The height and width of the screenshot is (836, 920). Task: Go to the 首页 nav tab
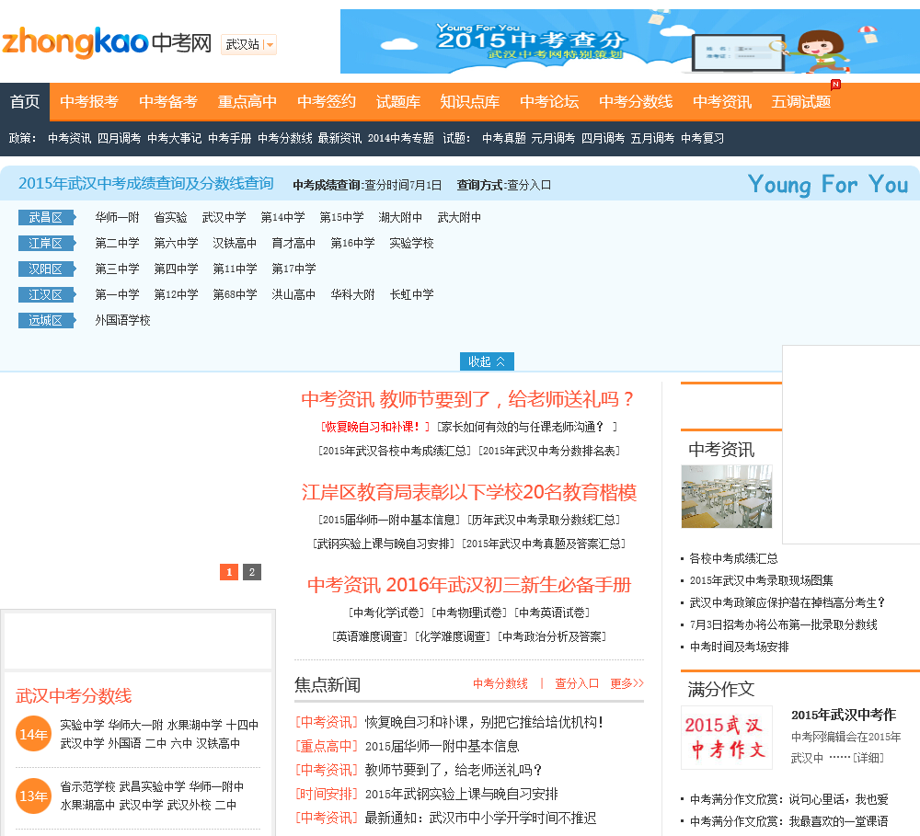pos(25,102)
